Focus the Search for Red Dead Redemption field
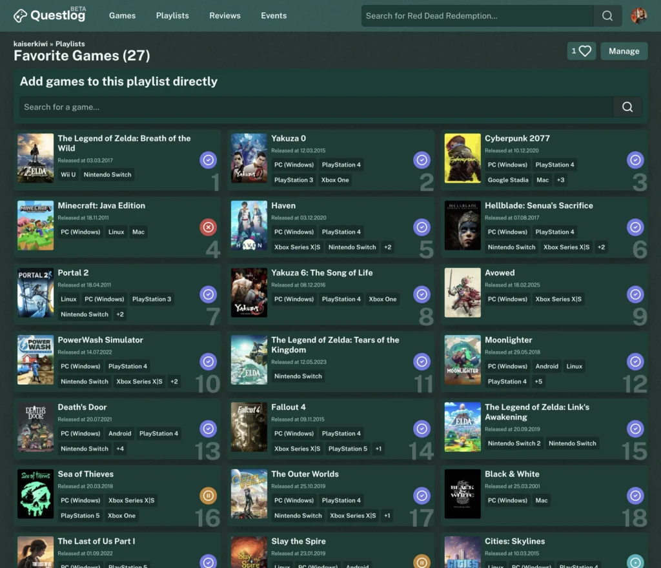This screenshot has width=661, height=568. tap(477, 15)
